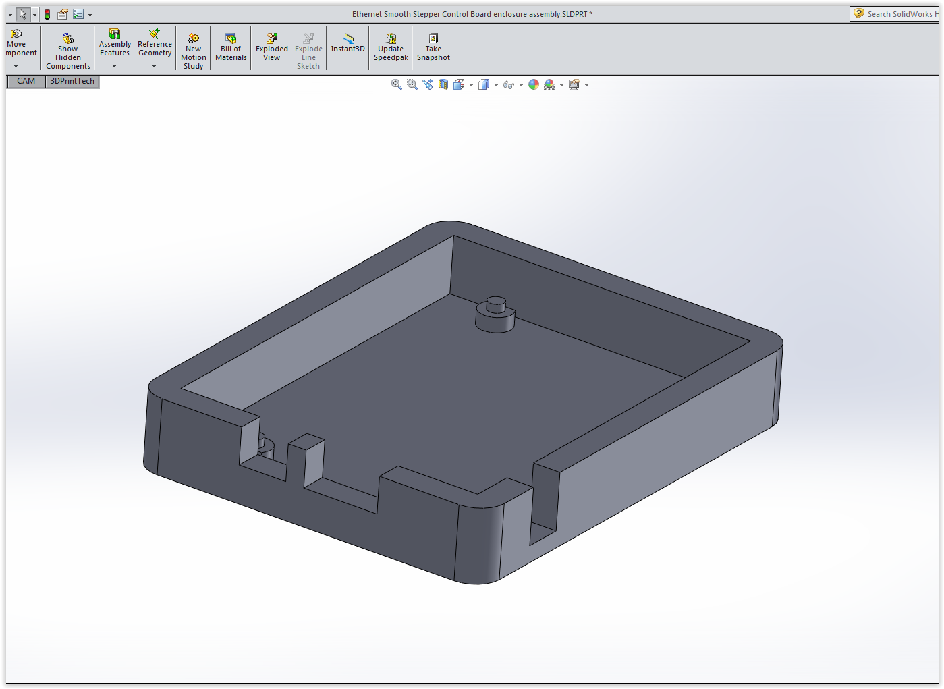Viewport: 944px width, 689px height.
Task: Select the tall round standoff on the floor
Action: [496, 315]
